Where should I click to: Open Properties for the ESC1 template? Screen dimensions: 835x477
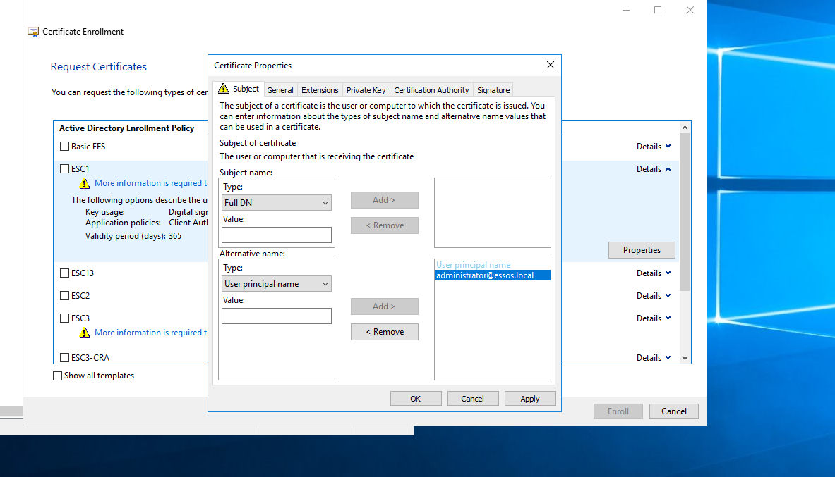(642, 250)
